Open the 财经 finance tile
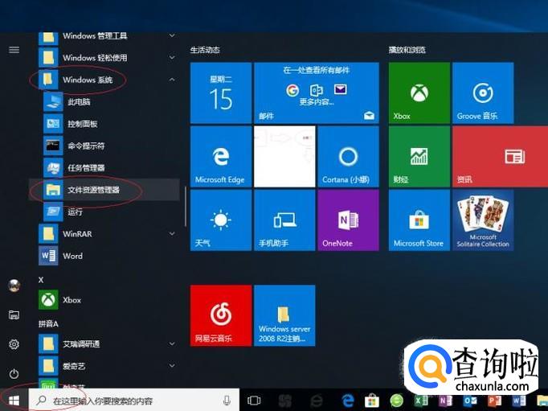 tap(419, 157)
